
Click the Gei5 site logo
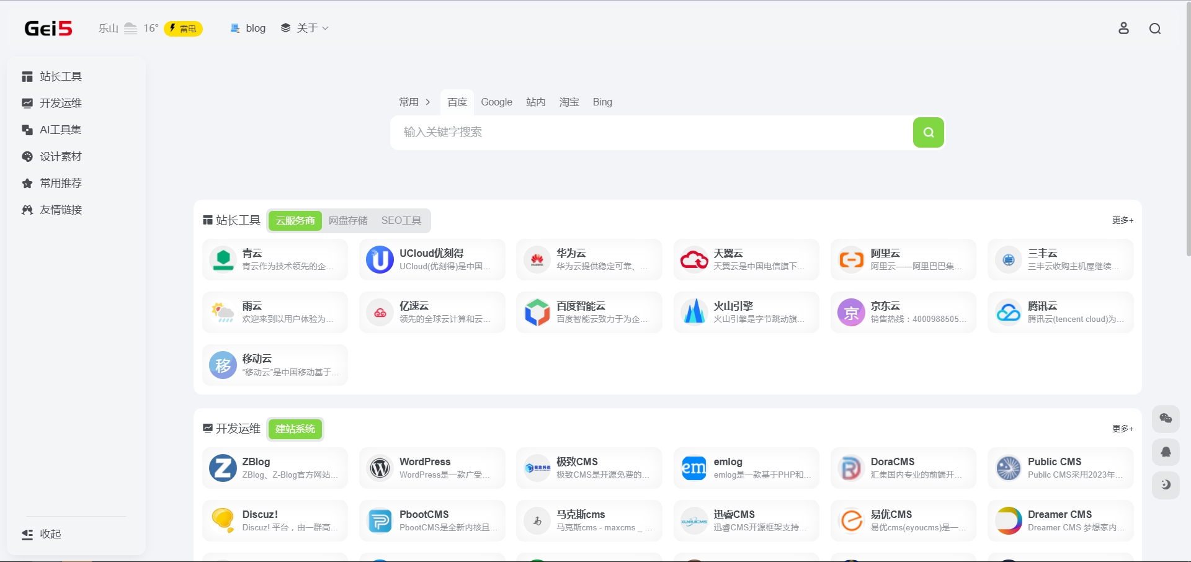click(48, 29)
